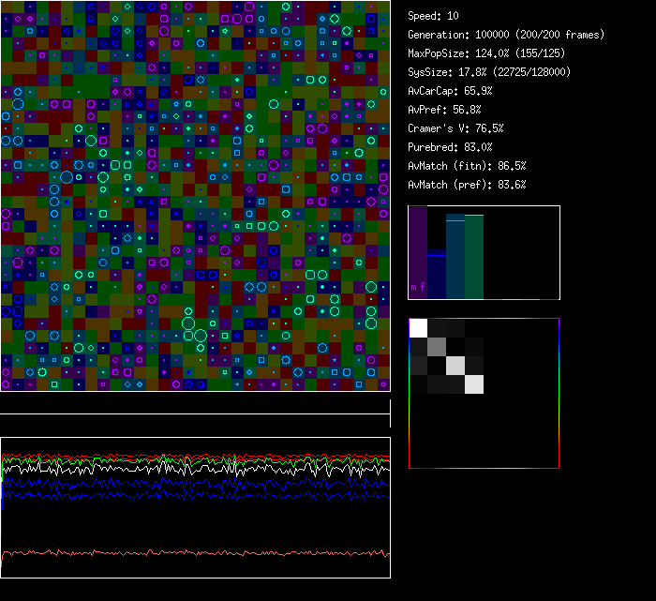Viewport: 656px width, 601px height.
Task: Select the medium gray diagonal matrix cell
Action: pos(437,347)
